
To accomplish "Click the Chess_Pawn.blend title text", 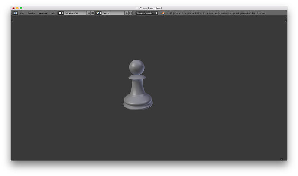I will coord(151,8).
